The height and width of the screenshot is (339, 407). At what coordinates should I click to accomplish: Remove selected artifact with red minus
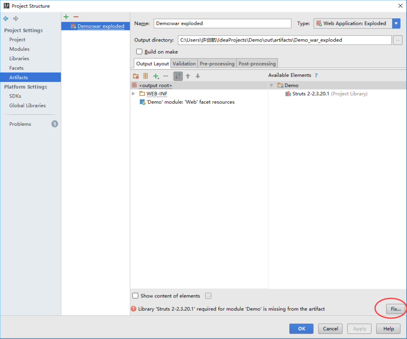(76, 17)
